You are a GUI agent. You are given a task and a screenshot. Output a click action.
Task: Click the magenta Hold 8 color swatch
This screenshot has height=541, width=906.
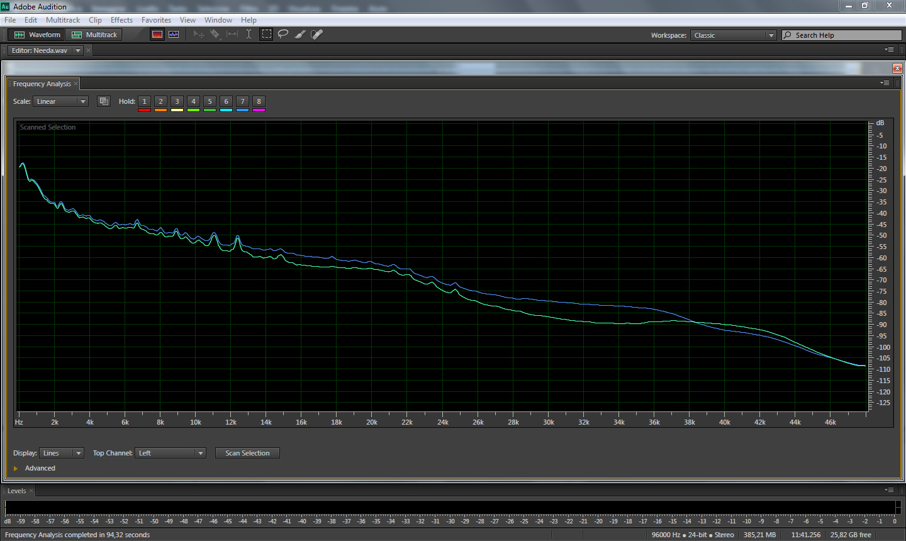tap(259, 110)
